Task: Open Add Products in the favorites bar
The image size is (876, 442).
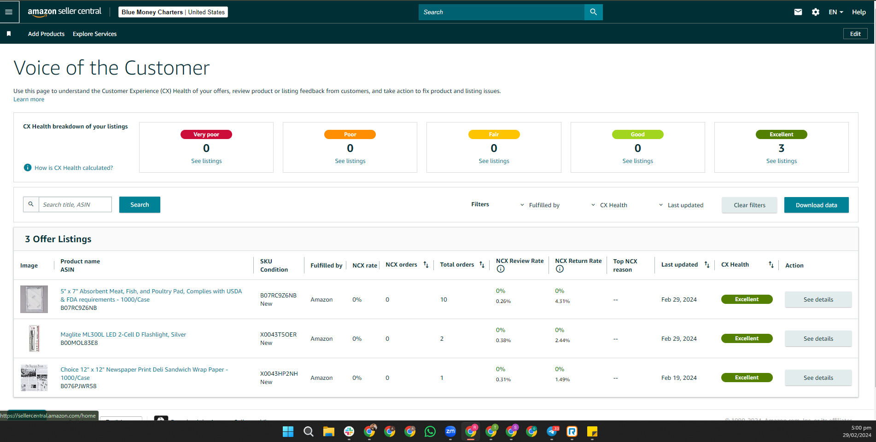Action: 46,34
